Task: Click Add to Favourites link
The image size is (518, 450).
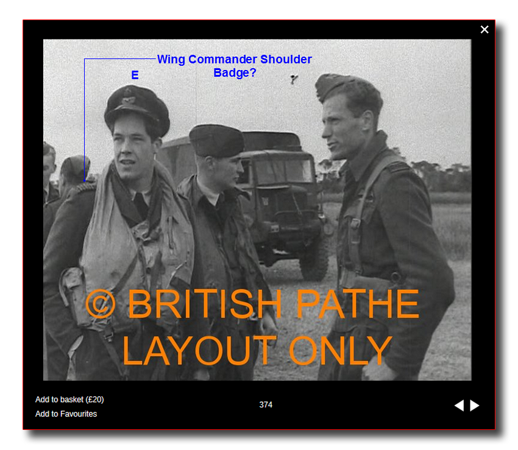Action: click(x=66, y=413)
